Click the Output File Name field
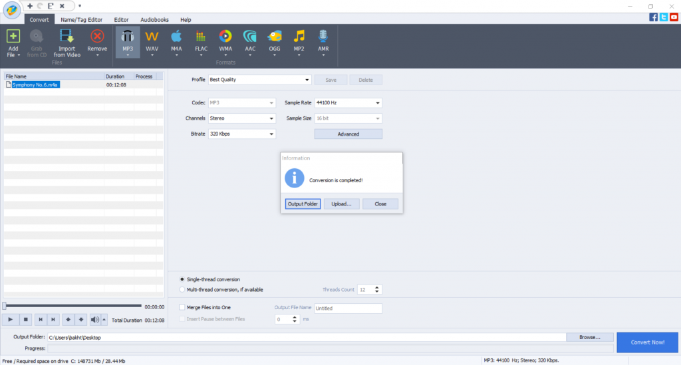This screenshot has width=681, height=365. tap(348, 308)
